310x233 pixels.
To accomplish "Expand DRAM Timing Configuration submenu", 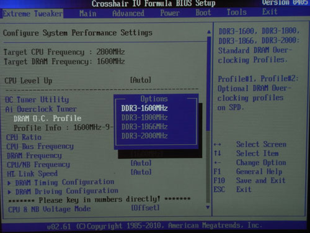I will pyautogui.click(x=64, y=182).
